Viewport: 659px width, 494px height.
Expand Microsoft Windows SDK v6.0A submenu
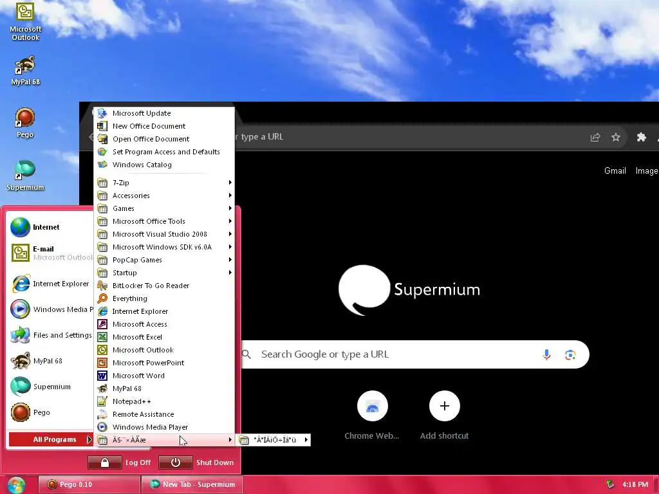click(x=164, y=247)
